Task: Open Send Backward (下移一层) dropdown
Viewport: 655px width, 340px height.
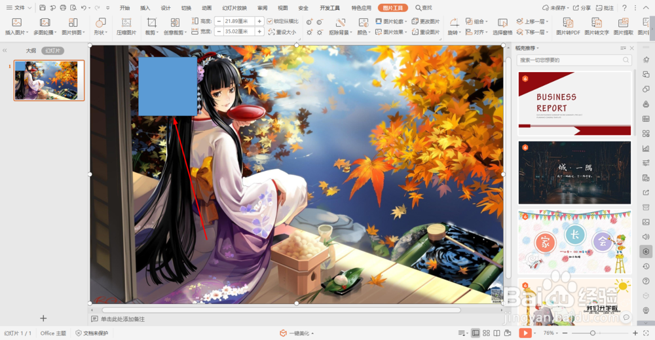Action: click(x=532, y=31)
